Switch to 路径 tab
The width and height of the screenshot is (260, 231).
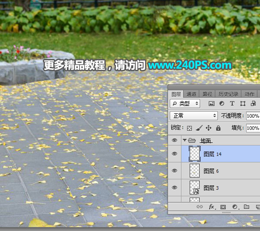pyautogui.click(x=207, y=94)
